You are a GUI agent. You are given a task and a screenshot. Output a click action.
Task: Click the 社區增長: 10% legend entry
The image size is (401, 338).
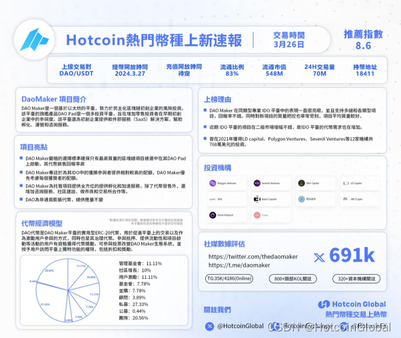tap(135, 270)
